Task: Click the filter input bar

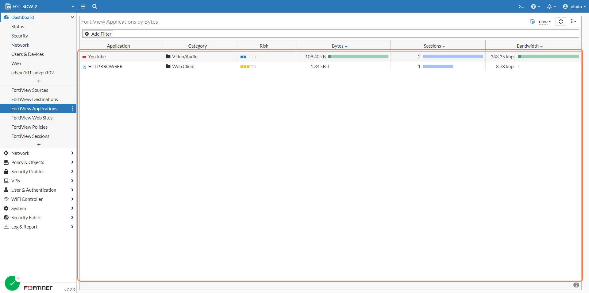Action: (x=331, y=34)
